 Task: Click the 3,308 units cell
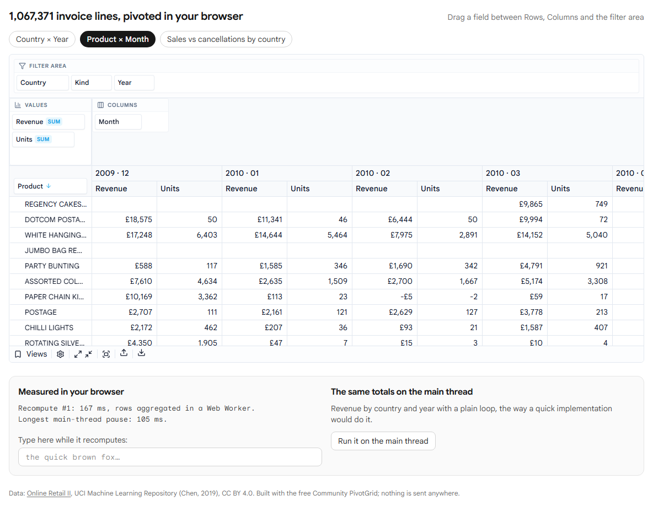580,281
